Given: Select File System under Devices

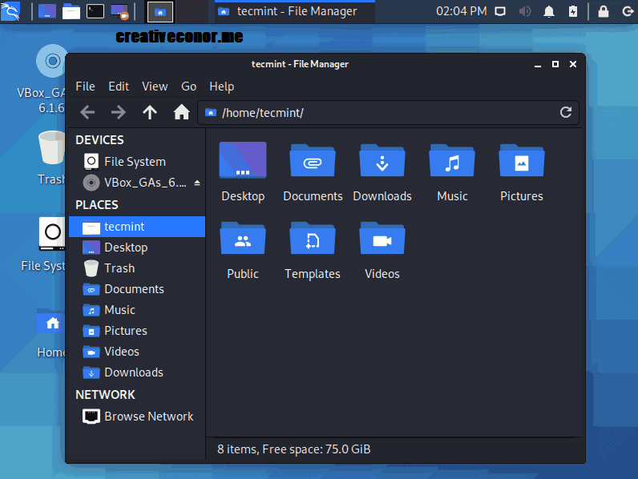Looking at the screenshot, I should click(137, 162).
